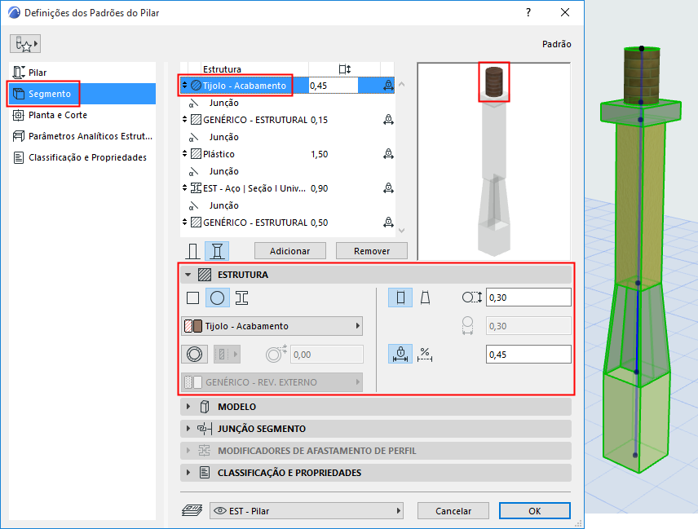This screenshot has height=529, width=698.
Task: Enable the tapered segment shape option
Action: pyautogui.click(x=425, y=298)
